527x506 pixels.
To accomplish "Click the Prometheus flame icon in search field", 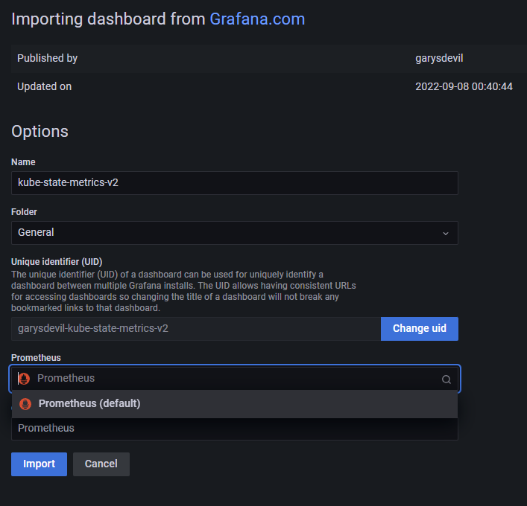I will pos(24,379).
